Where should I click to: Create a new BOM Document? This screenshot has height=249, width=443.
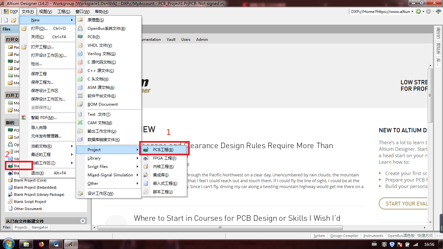pyautogui.click(x=109, y=104)
